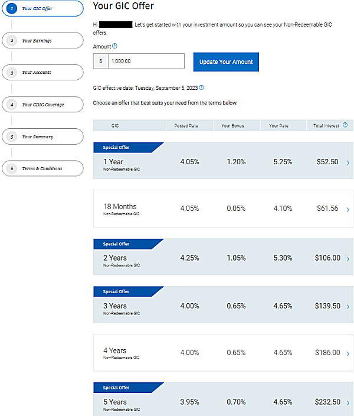Go to step 3 Your Accounts
The width and height of the screenshot is (354, 416).
click(x=42, y=72)
